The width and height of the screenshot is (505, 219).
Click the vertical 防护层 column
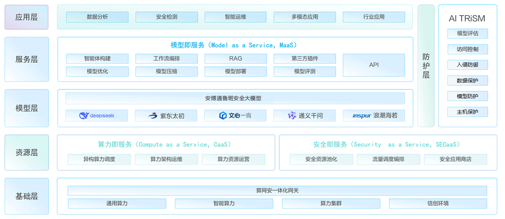pyautogui.click(x=426, y=66)
